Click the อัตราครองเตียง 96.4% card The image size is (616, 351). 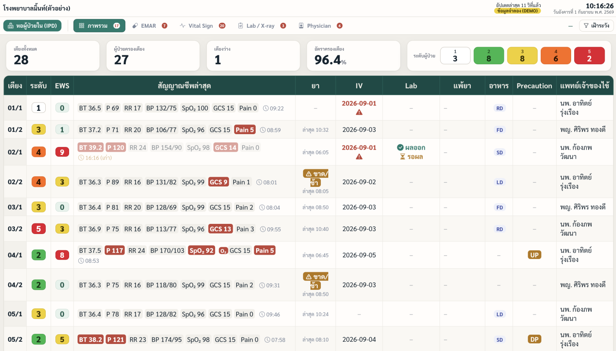(x=354, y=56)
